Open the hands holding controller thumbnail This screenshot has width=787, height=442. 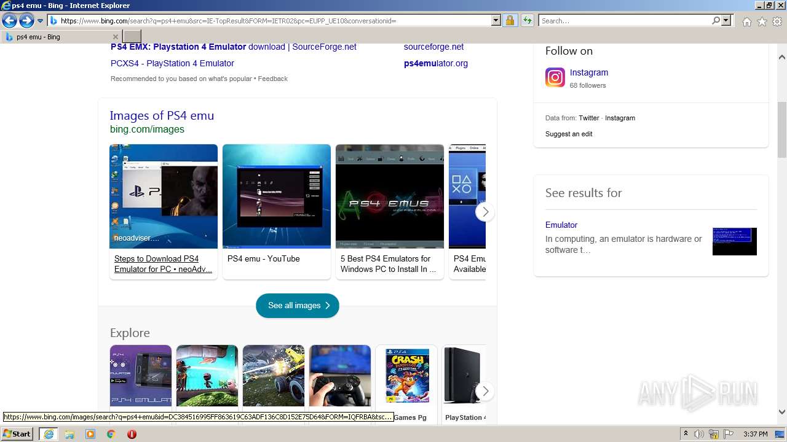pos(340,376)
